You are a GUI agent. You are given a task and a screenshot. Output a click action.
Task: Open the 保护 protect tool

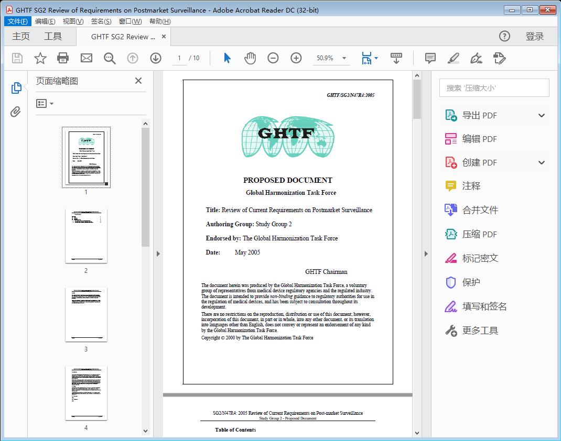[x=462, y=282]
